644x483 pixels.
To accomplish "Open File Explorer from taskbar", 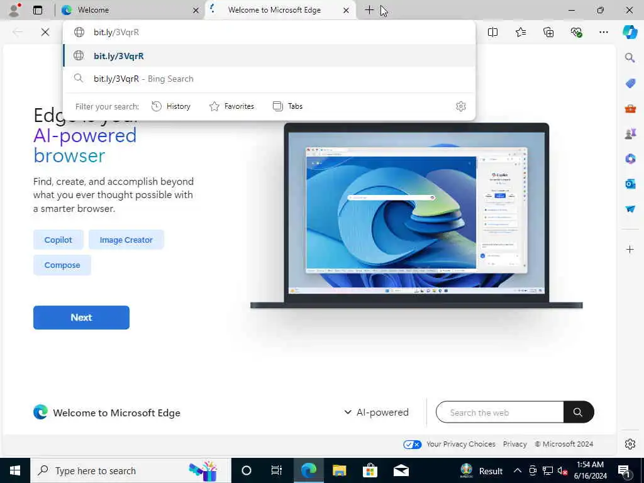I will tap(339, 470).
